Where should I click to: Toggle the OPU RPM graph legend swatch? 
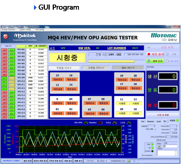86,123
